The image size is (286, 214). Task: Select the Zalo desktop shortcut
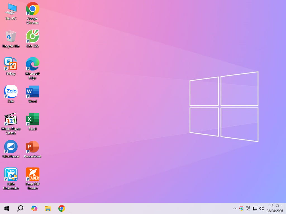[x=11, y=94]
